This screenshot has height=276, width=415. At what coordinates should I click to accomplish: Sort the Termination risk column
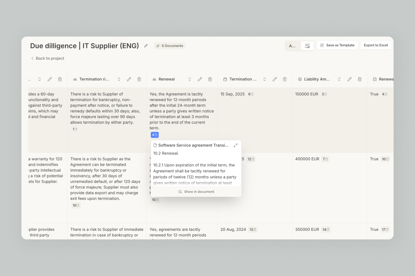coord(119,79)
